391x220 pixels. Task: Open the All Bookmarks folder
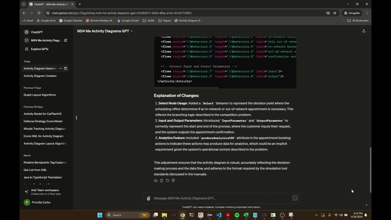358,20
